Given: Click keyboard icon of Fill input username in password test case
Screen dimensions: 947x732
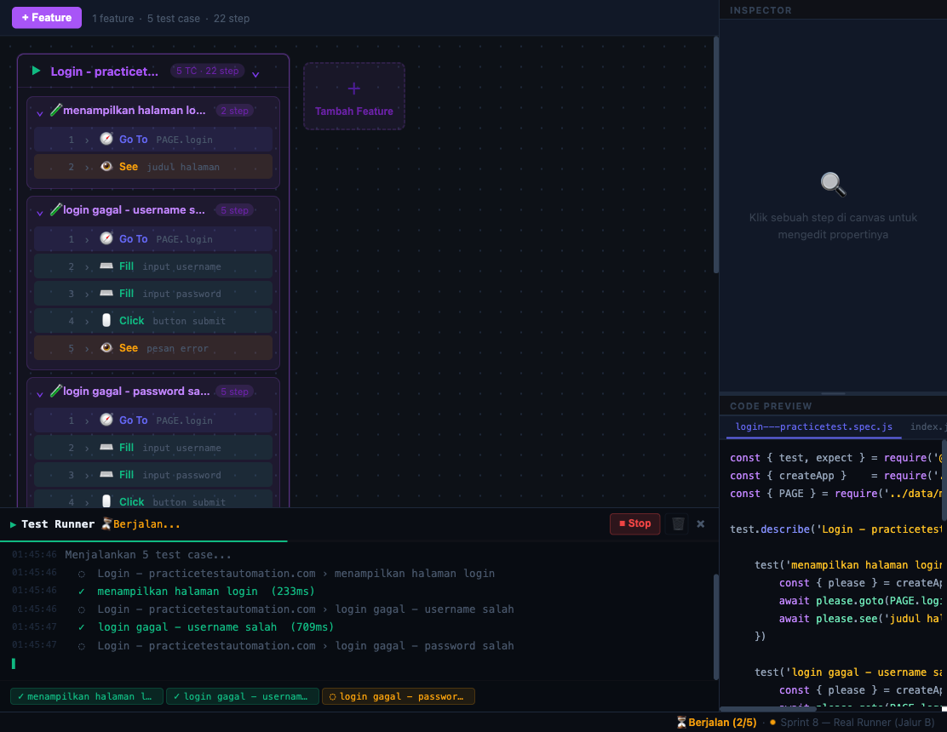Looking at the screenshot, I should point(106,447).
